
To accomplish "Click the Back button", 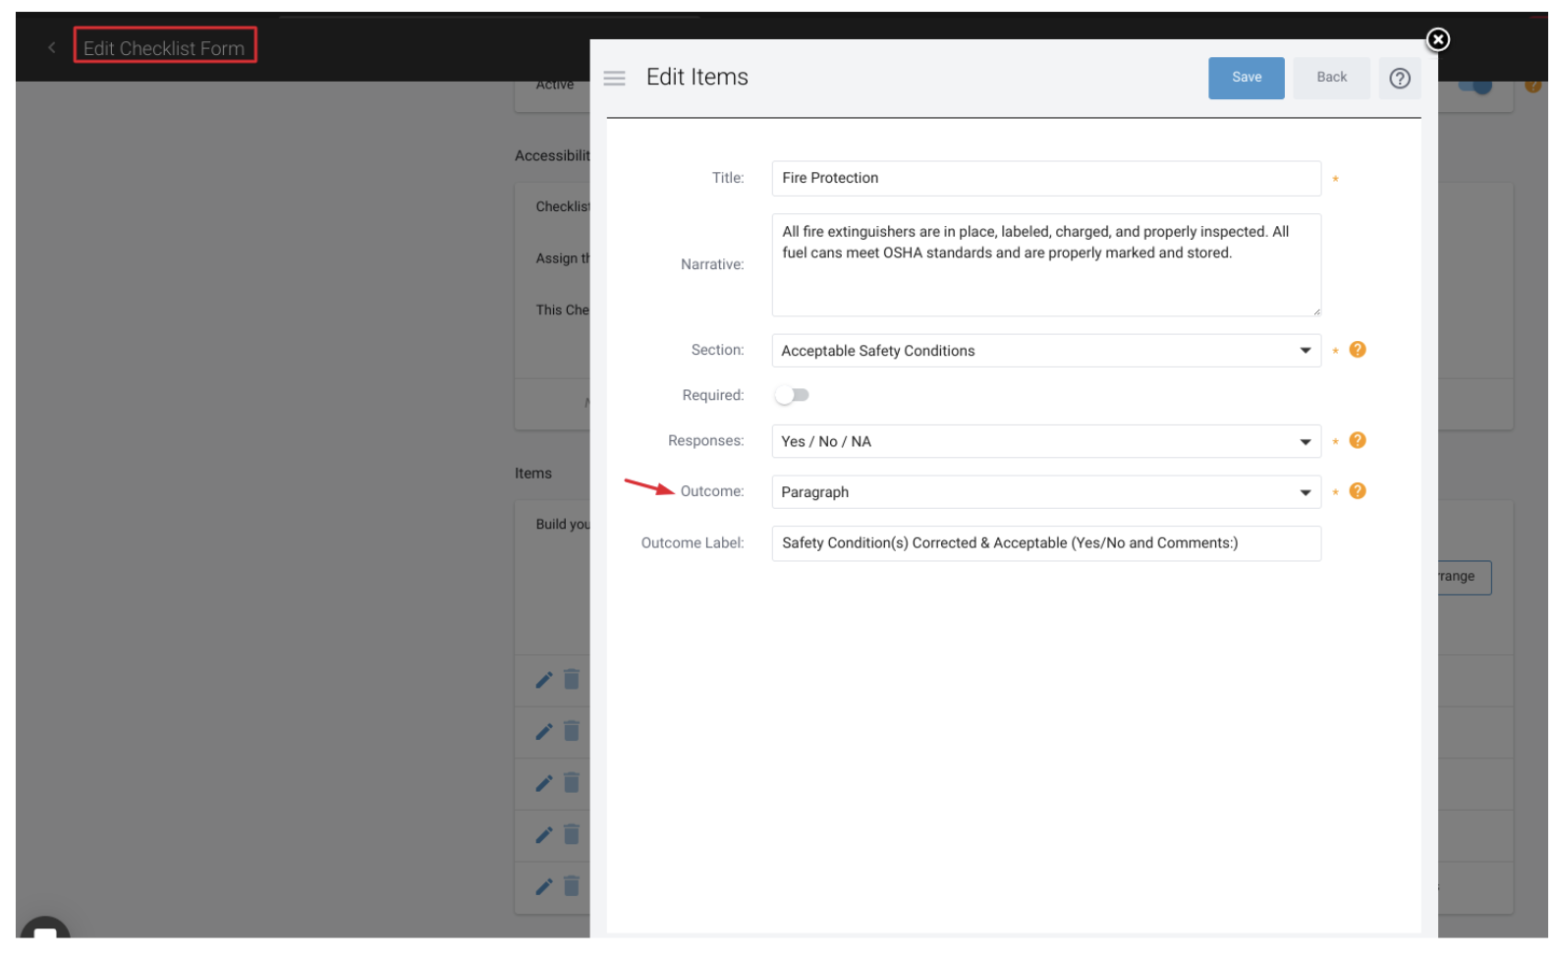I will (1331, 78).
